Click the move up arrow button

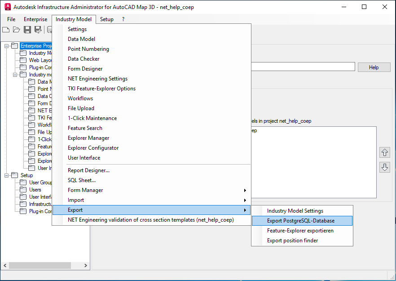pyautogui.click(x=385, y=152)
